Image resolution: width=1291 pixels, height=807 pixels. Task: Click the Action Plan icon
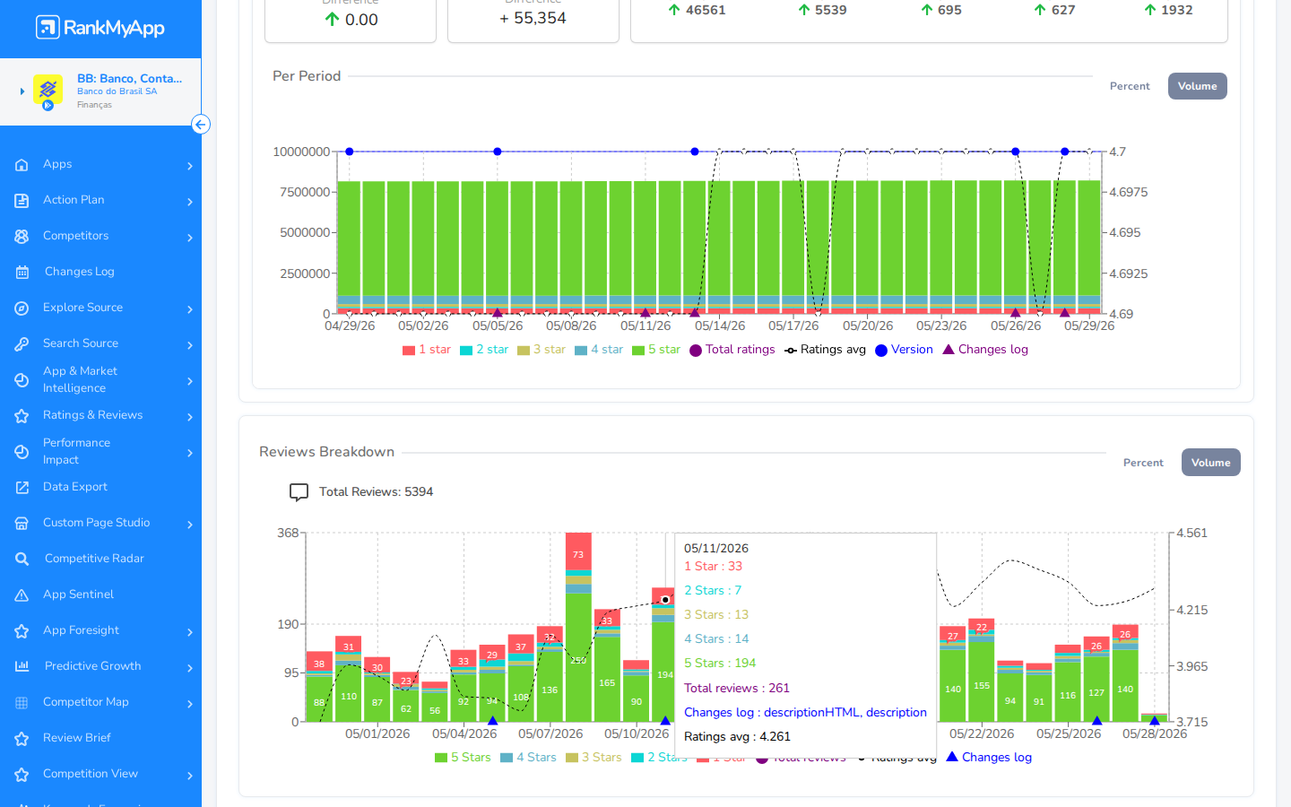click(22, 200)
